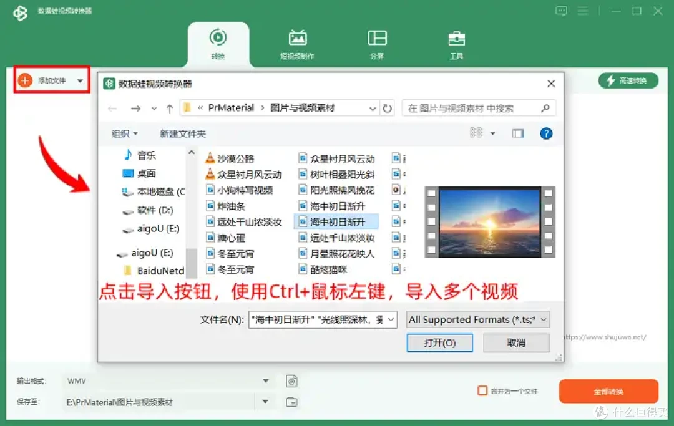Open the 分屏 split-screen tab
This screenshot has height=426, width=674.
click(377, 44)
